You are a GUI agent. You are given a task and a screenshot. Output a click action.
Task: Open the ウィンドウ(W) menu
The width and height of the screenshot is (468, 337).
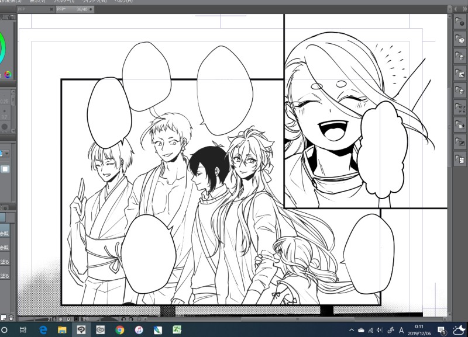tap(94, 2)
